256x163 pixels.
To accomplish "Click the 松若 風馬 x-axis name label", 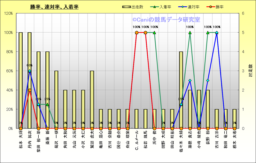I will [145, 138].
